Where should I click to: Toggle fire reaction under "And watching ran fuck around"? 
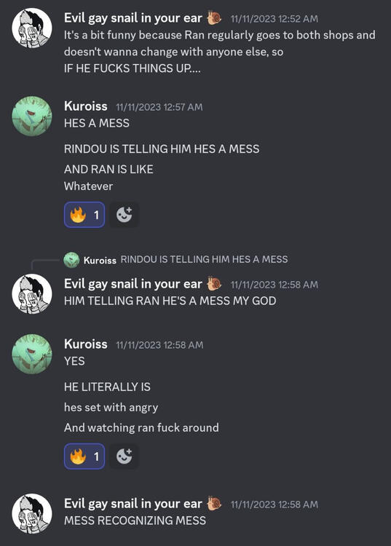coord(84,456)
